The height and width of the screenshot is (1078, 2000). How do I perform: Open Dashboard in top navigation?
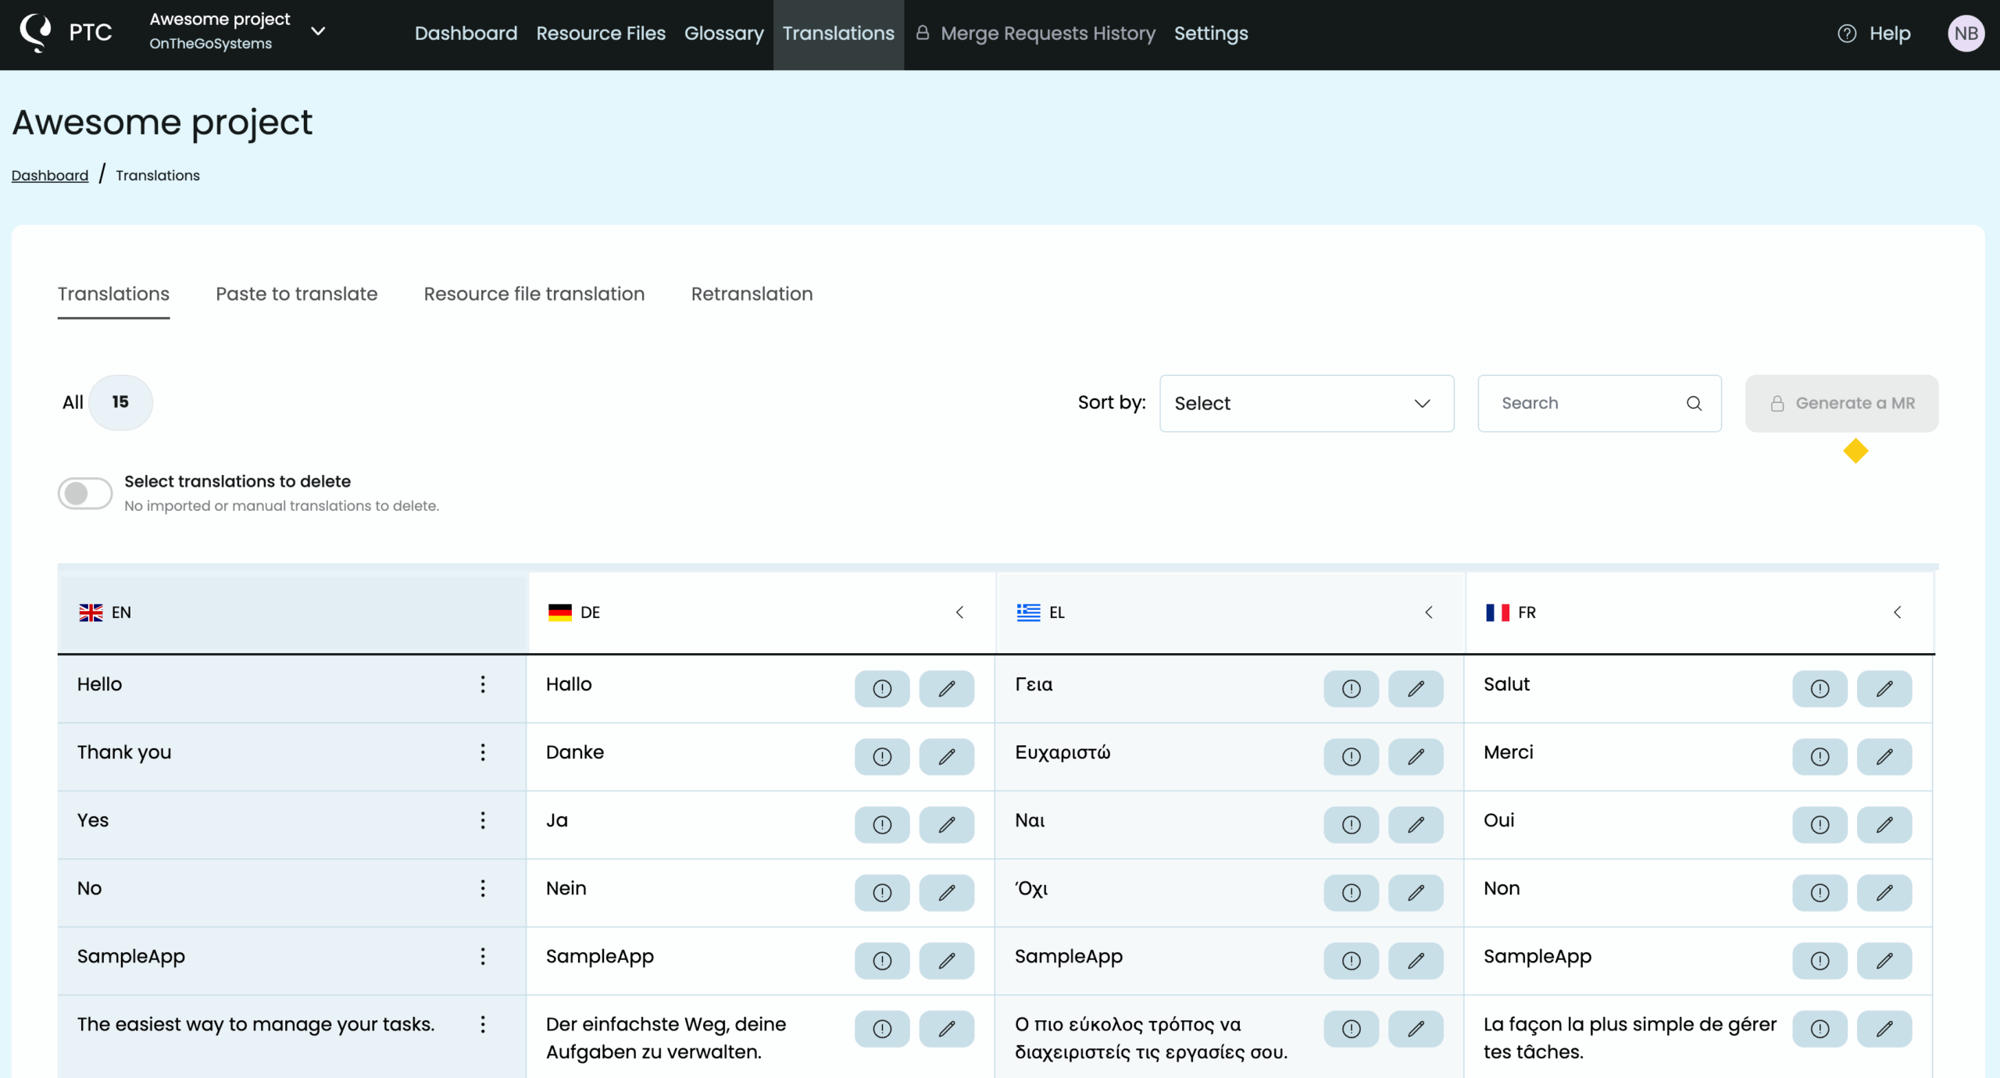click(x=466, y=34)
